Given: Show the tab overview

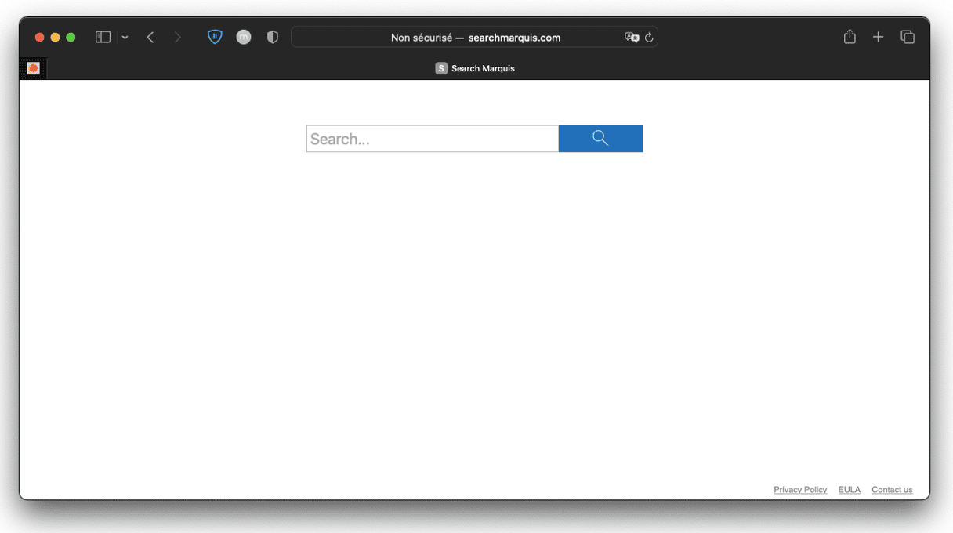Looking at the screenshot, I should [x=908, y=37].
